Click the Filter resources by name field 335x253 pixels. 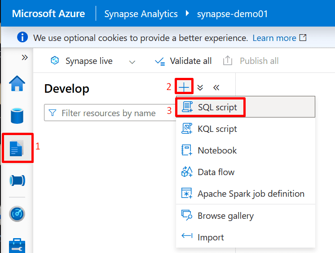pyautogui.click(x=109, y=113)
